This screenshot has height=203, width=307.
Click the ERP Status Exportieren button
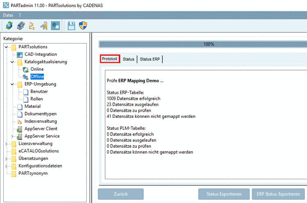[278, 194]
